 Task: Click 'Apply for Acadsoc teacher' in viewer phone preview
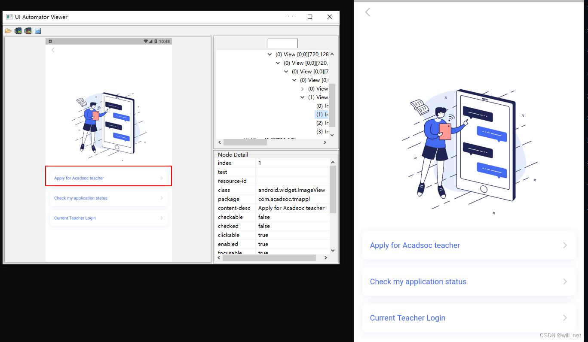(x=79, y=178)
